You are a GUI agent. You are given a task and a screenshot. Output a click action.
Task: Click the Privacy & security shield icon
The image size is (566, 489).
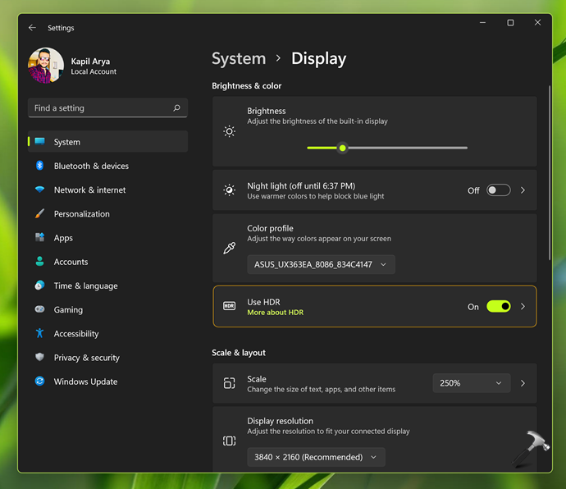pyautogui.click(x=39, y=357)
